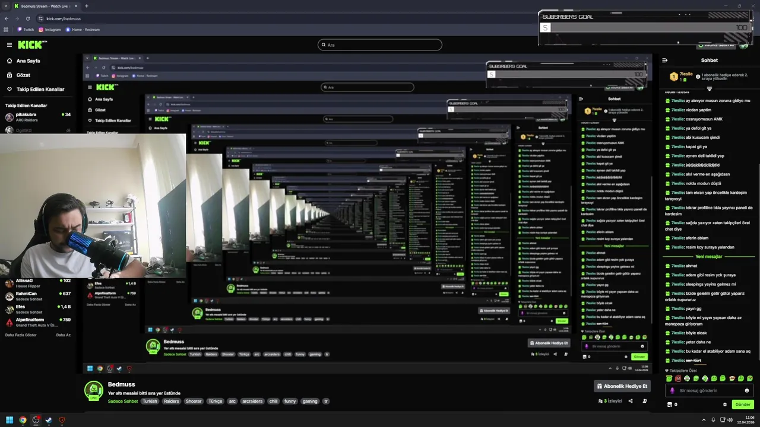Click the 3 İzleyici viewer count
760x427 pixels.
[x=610, y=401]
